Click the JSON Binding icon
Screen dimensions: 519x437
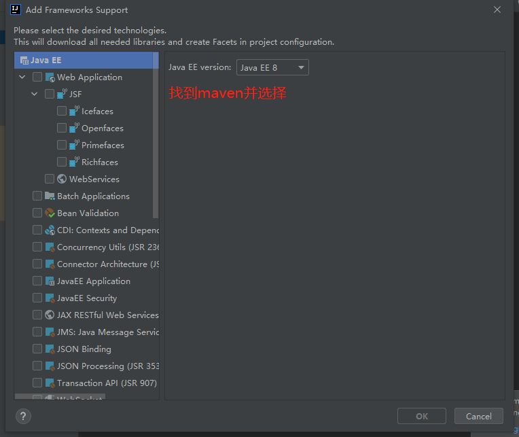(x=50, y=349)
